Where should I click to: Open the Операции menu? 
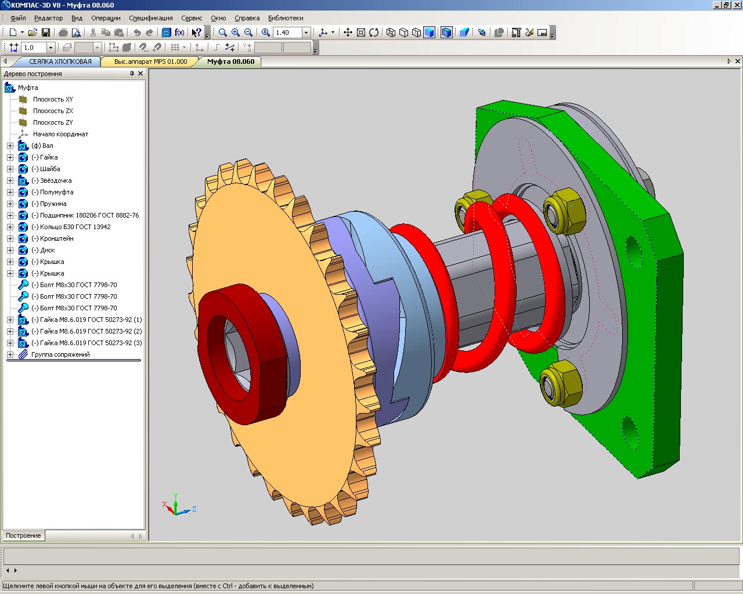point(106,18)
